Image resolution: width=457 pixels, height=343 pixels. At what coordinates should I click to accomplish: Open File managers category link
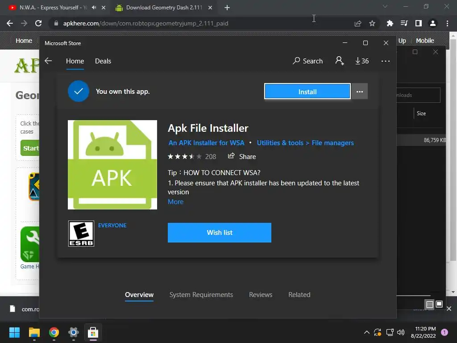click(x=333, y=143)
